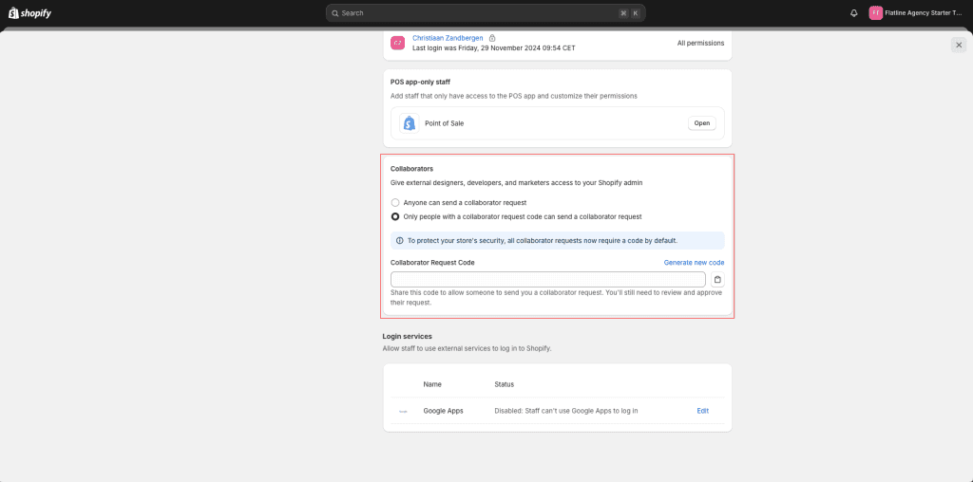Open the Flatline Agency store avatar

pyautogui.click(x=875, y=13)
